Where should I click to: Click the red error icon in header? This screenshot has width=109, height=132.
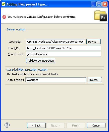(4, 17)
